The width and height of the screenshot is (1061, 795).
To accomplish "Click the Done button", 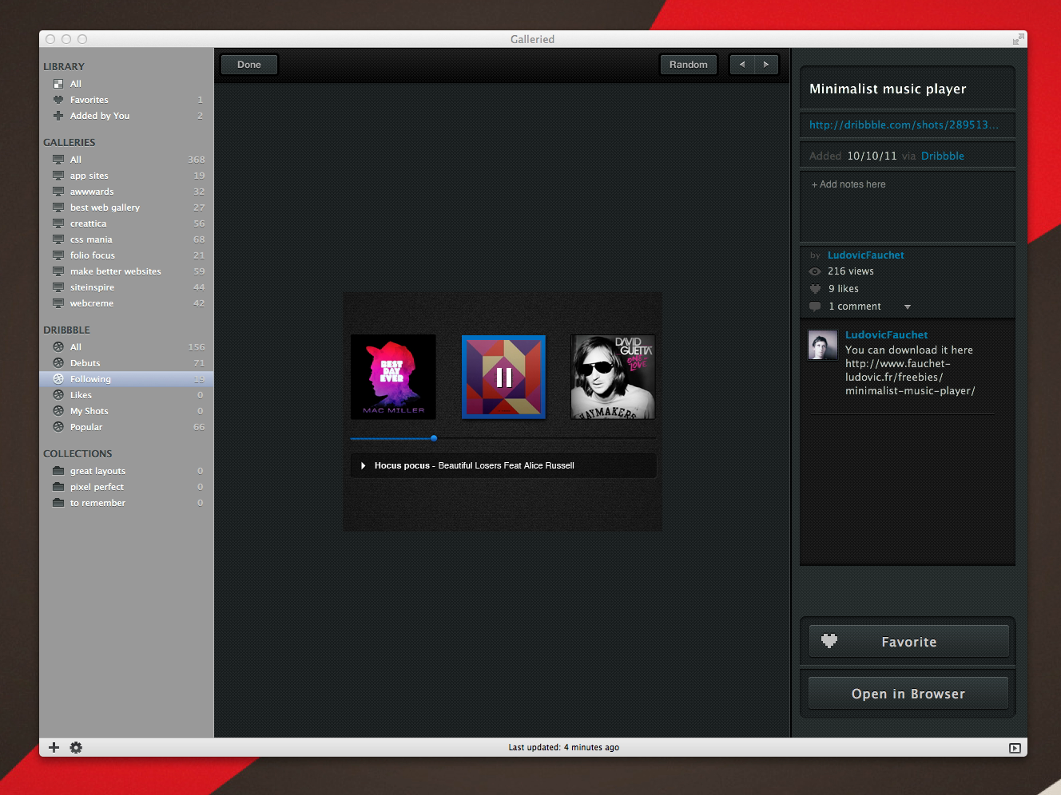I will click(x=249, y=65).
